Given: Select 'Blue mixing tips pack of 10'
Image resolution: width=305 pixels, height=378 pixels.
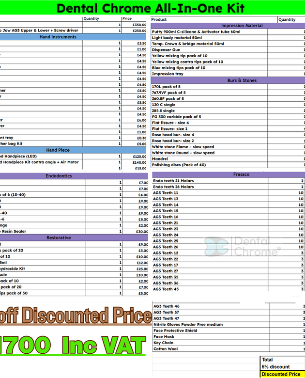Looking at the screenshot, I should click(x=179, y=68).
